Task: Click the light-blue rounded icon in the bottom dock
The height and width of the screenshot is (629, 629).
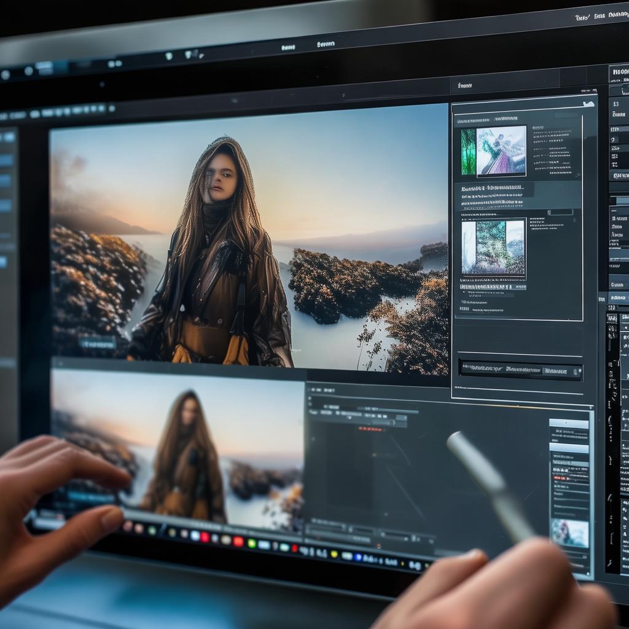Action: click(x=264, y=545)
